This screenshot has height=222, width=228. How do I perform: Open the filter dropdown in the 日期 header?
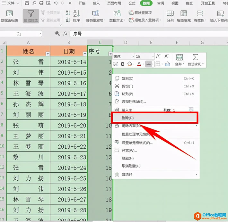coord(85,54)
